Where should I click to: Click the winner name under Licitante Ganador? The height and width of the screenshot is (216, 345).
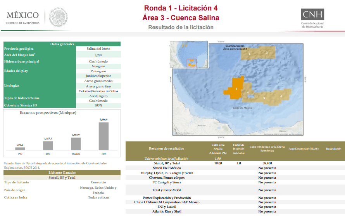(62, 178)
